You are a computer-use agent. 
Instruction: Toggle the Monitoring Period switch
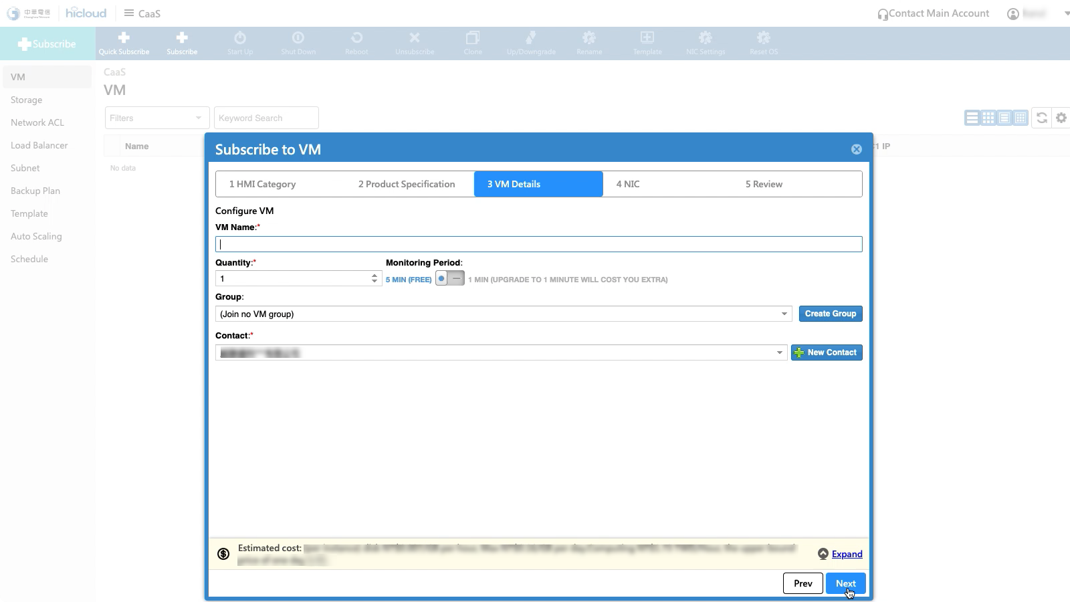pyautogui.click(x=449, y=279)
